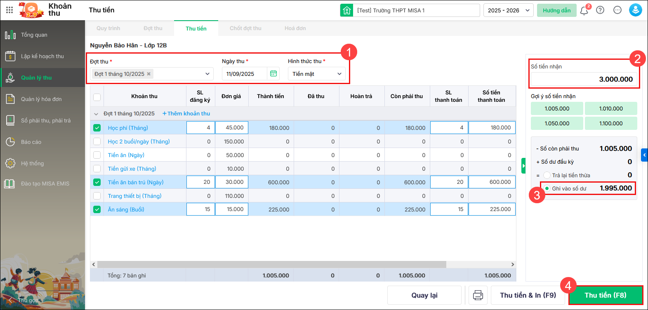Open the 2025 - 2026 school year dropdown
The width and height of the screenshot is (648, 310).
pyautogui.click(x=508, y=10)
